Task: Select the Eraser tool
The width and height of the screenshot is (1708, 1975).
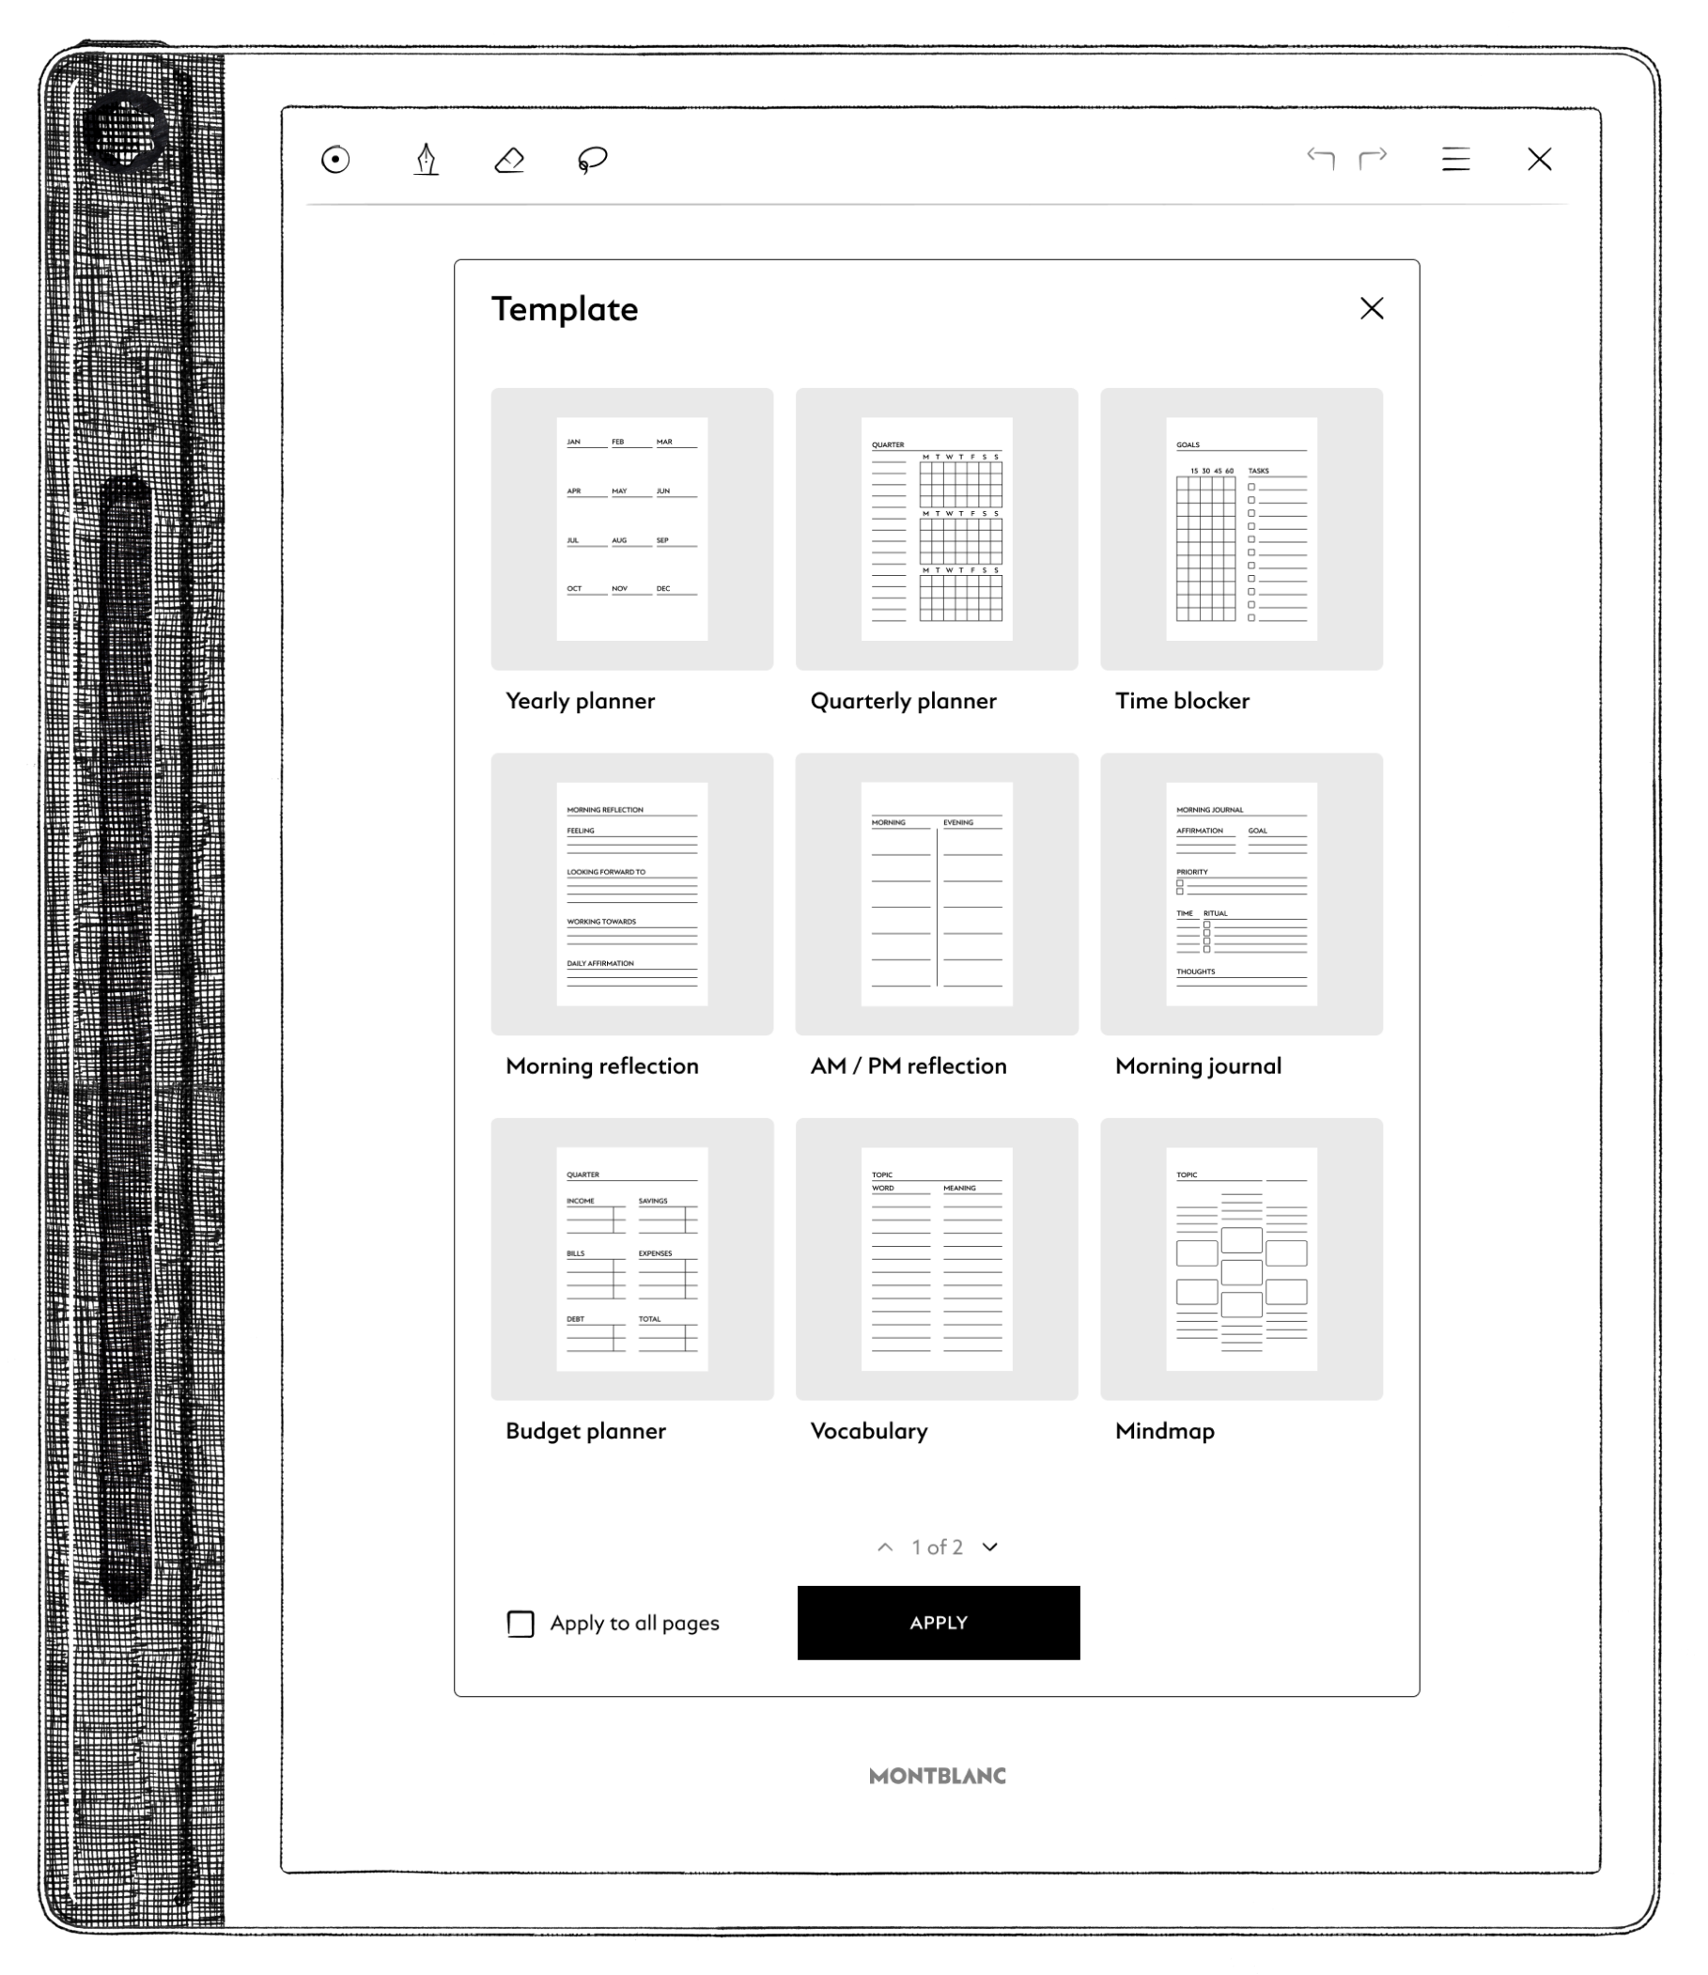Action: click(510, 159)
